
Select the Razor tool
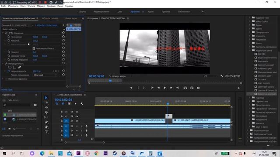tap(46, 113)
